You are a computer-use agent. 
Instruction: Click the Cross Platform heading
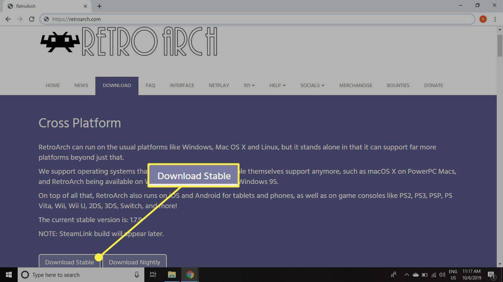(80, 123)
